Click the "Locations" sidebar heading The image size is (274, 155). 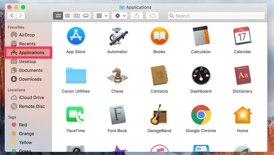pos(17,90)
